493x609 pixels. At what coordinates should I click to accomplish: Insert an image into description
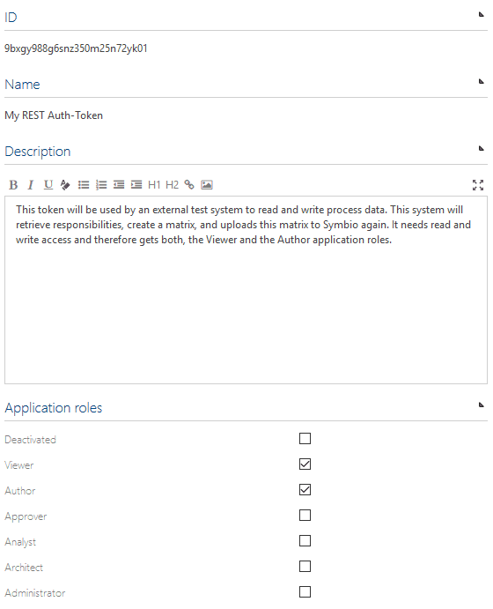207,185
